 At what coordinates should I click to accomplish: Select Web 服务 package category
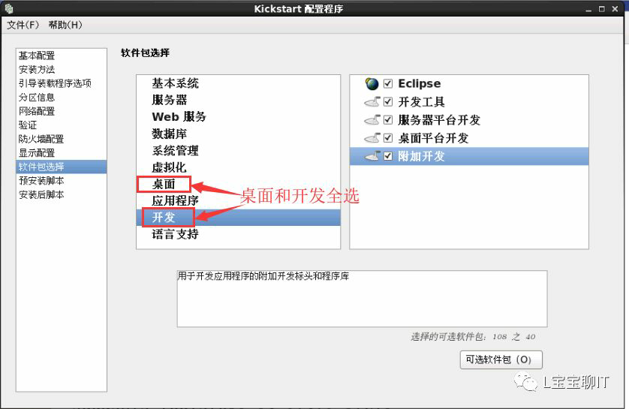(179, 116)
